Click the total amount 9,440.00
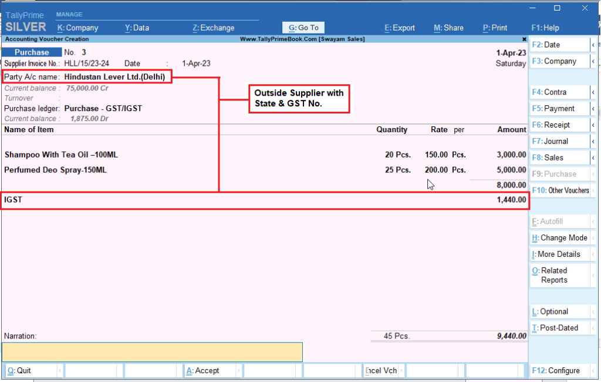Viewport: 601px width, 382px height. (511, 336)
